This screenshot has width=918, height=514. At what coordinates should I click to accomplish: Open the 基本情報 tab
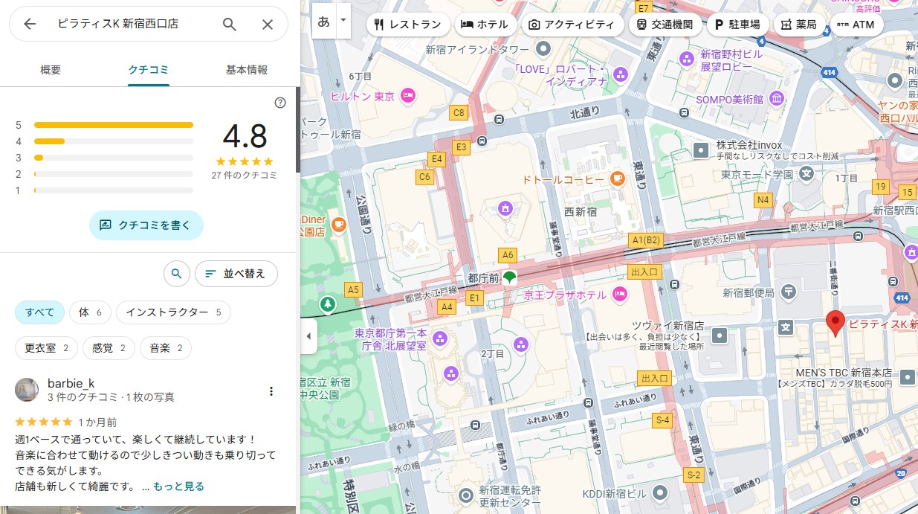click(x=246, y=70)
